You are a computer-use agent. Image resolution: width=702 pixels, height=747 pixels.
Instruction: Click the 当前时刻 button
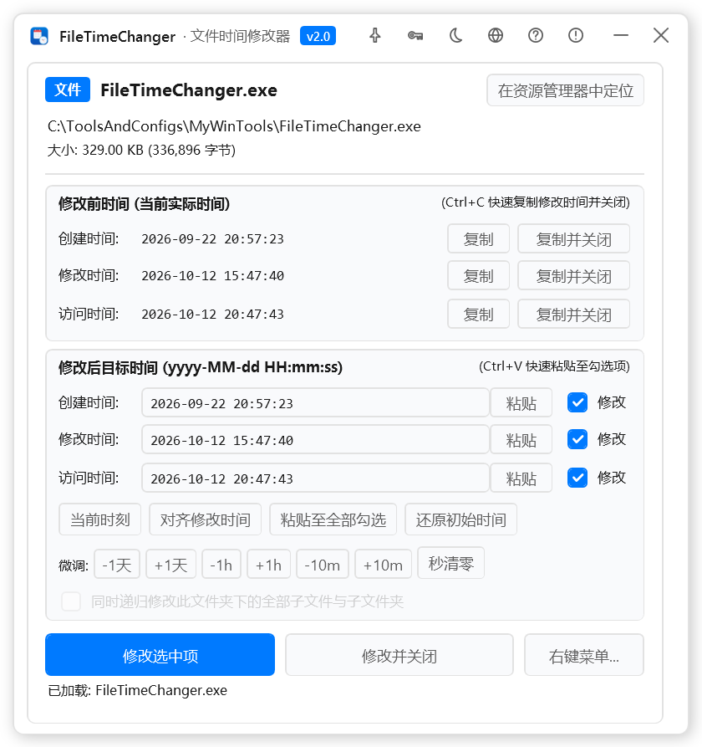(100, 519)
